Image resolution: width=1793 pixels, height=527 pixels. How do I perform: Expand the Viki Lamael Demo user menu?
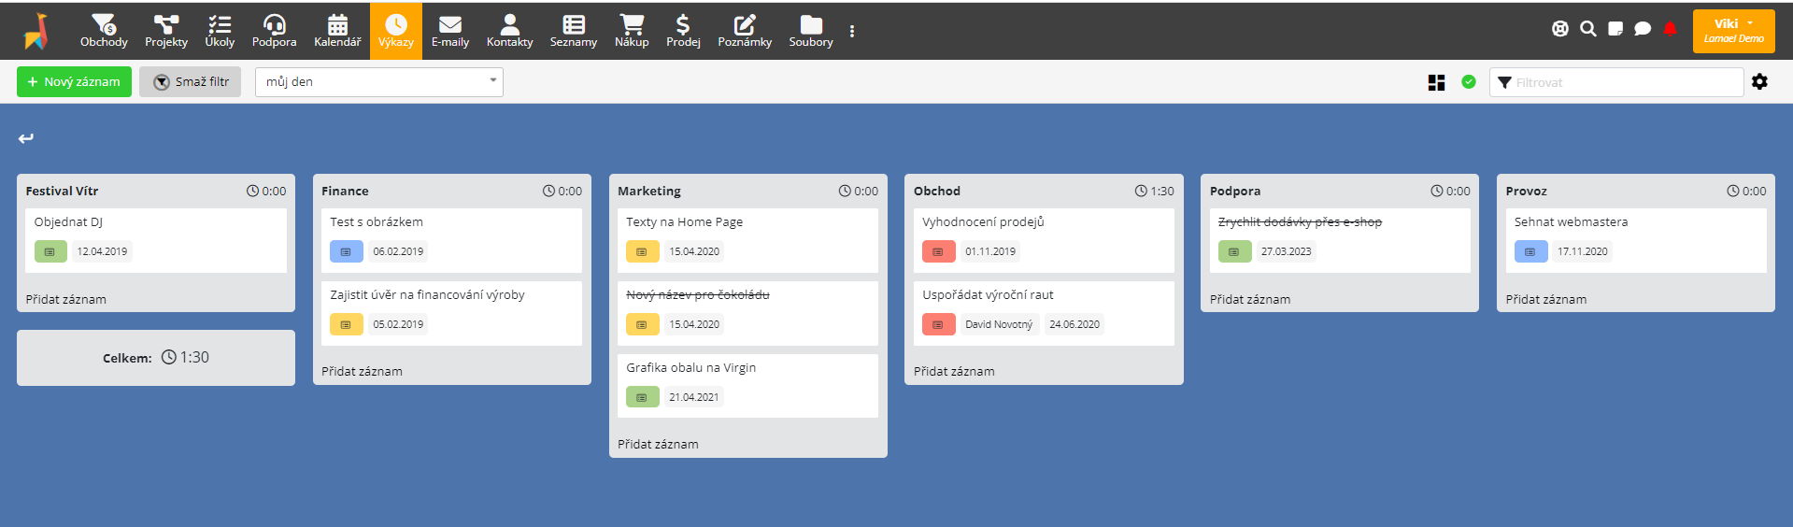coord(1733,31)
